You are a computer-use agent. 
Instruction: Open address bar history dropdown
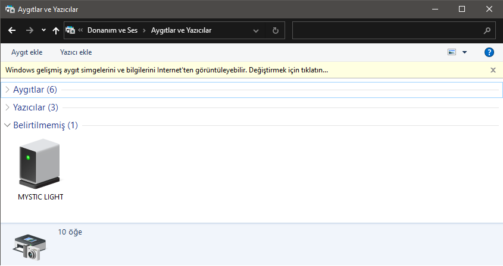256,31
